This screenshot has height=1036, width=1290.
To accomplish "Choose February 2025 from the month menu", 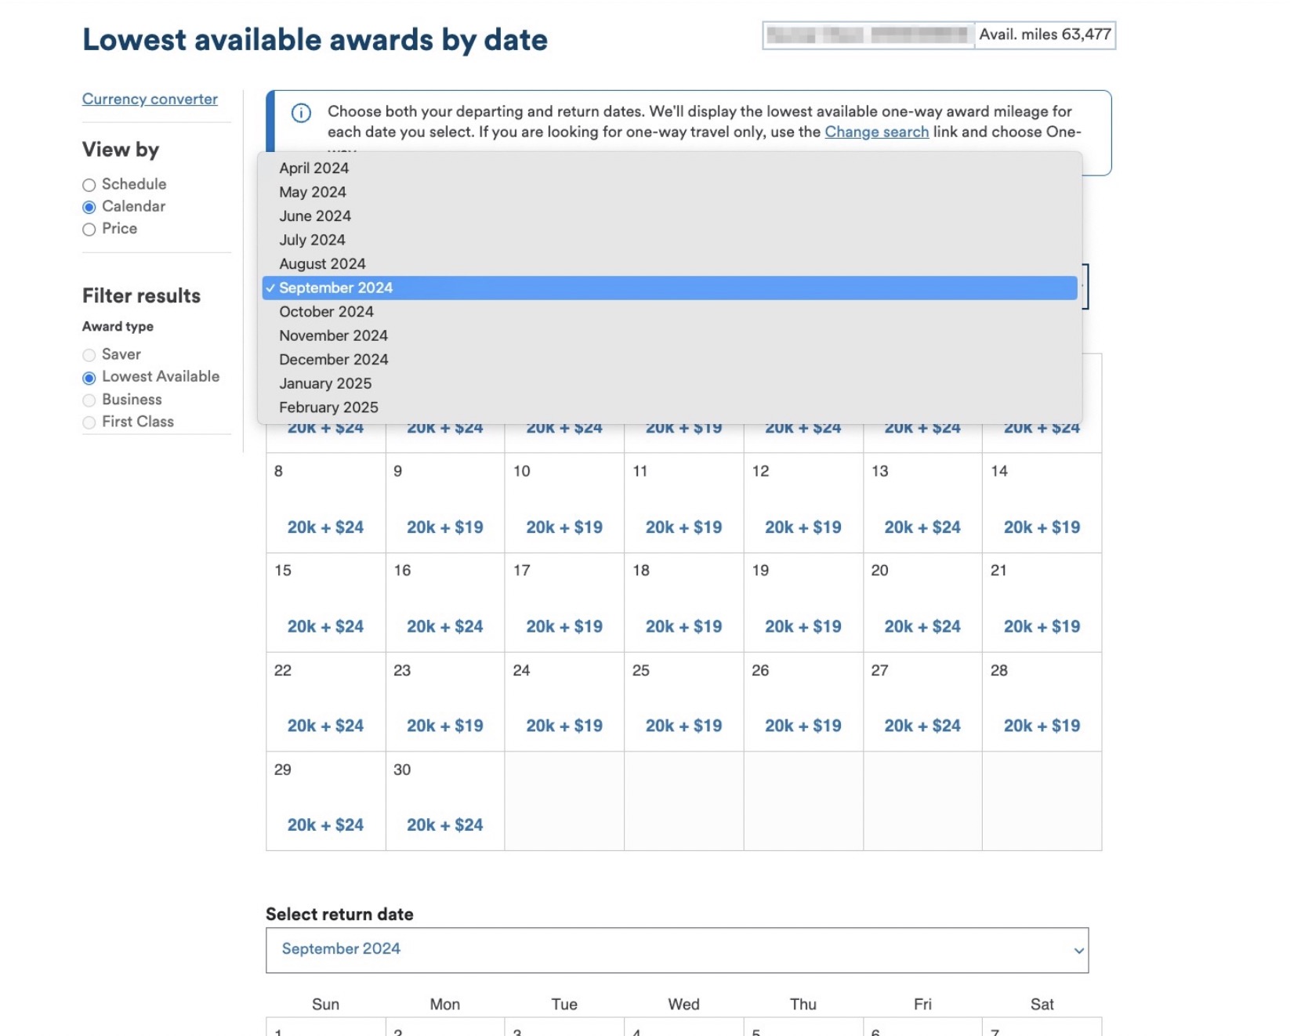I will click(x=328, y=408).
